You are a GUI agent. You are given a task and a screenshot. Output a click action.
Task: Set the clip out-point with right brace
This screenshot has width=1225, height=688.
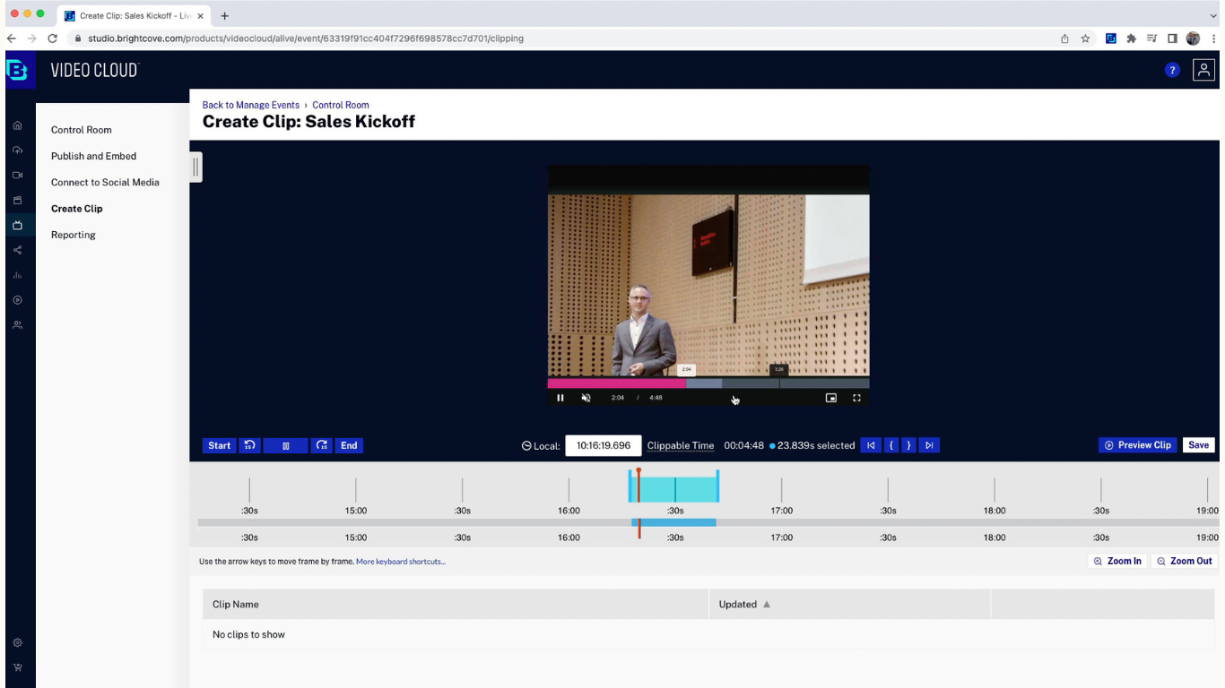point(908,445)
